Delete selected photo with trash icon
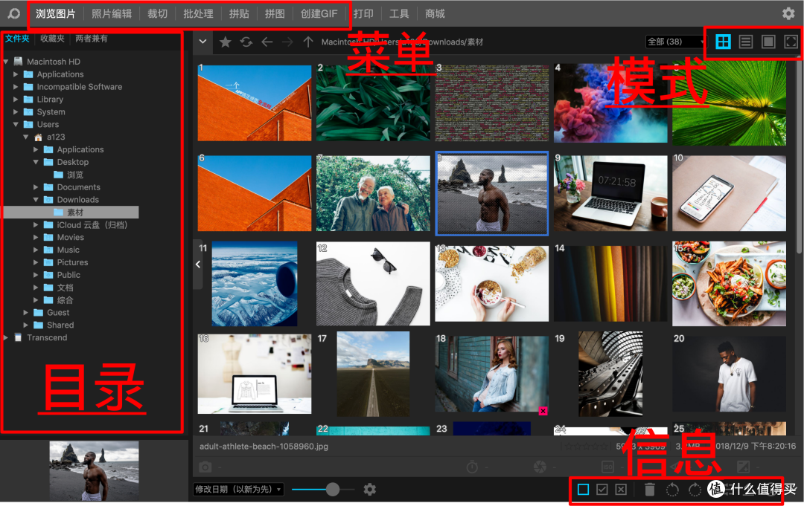The width and height of the screenshot is (804, 506). click(650, 490)
